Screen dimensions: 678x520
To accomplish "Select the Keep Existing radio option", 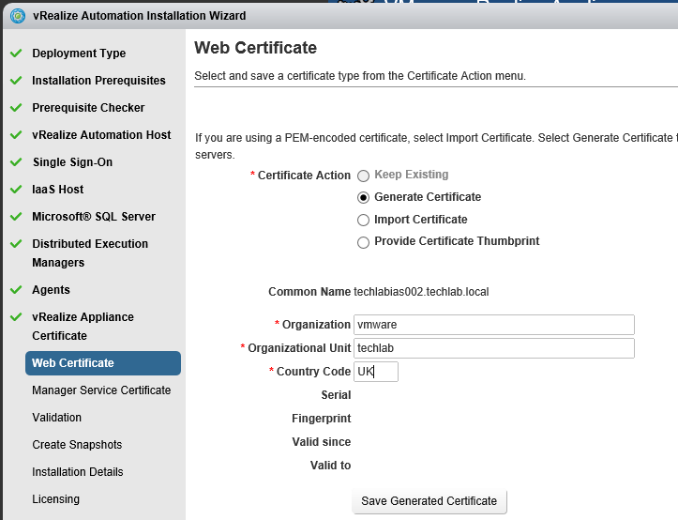I will [363, 176].
